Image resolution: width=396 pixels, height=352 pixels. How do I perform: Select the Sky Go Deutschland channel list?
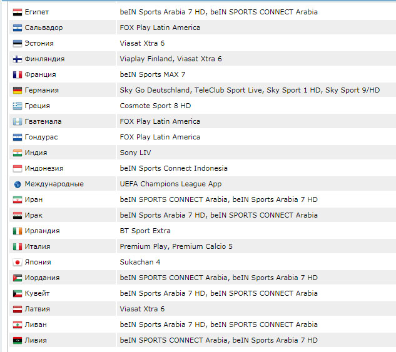tap(250, 90)
